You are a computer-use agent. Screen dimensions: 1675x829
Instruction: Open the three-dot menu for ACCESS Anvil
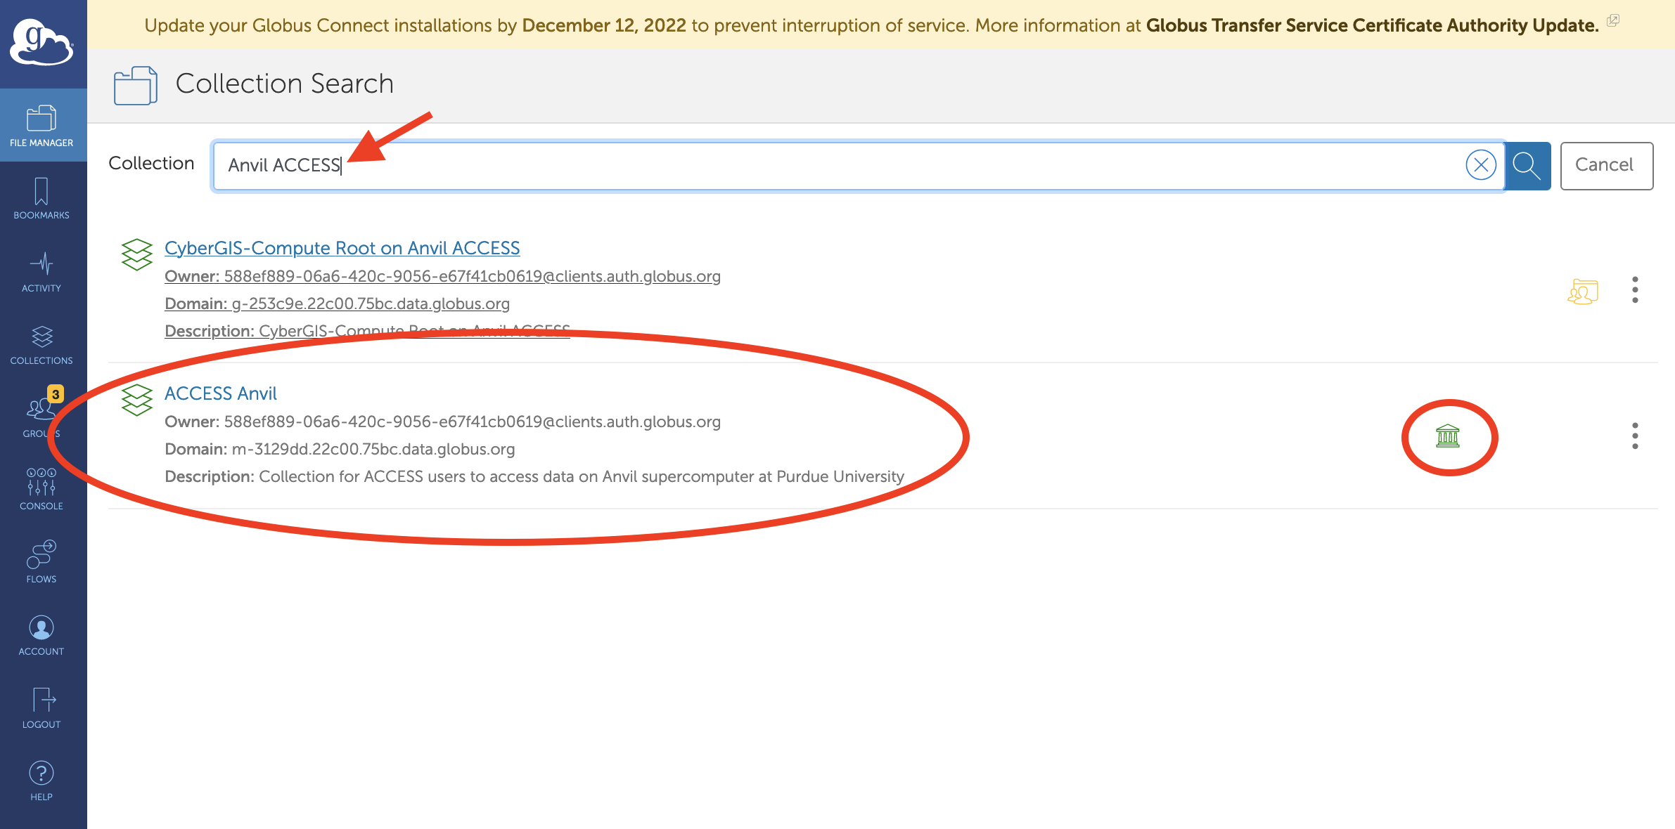pos(1635,436)
